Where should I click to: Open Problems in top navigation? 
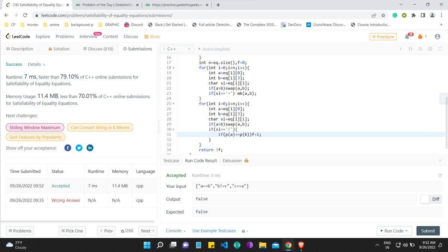tap(65, 37)
